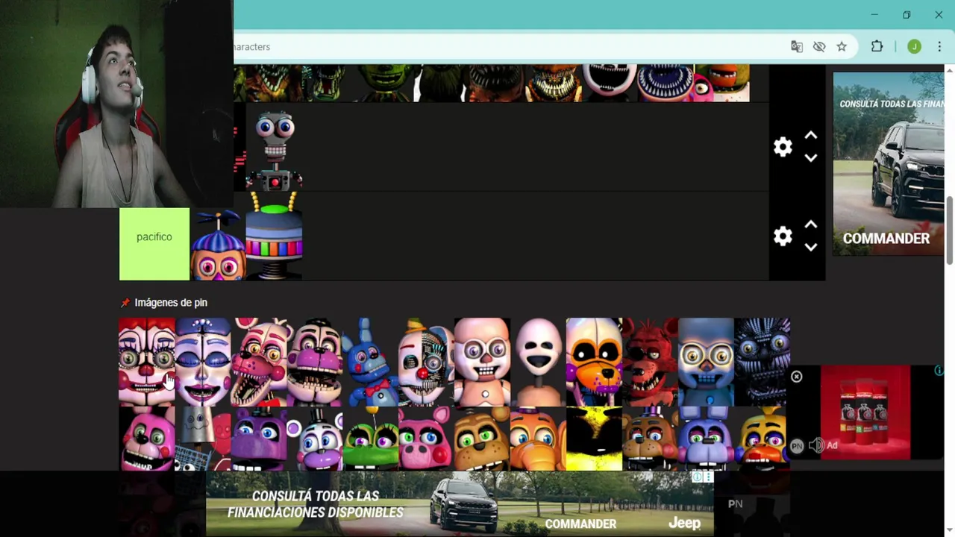Image resolution: width=955 pixels, height=537 pixels.
Task: Open settings gear for the pacifico row
Action: tap(783, 236)
